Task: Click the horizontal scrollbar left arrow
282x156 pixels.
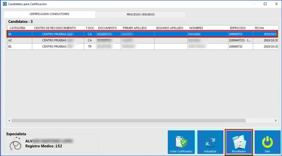Action: click(9, 121)
